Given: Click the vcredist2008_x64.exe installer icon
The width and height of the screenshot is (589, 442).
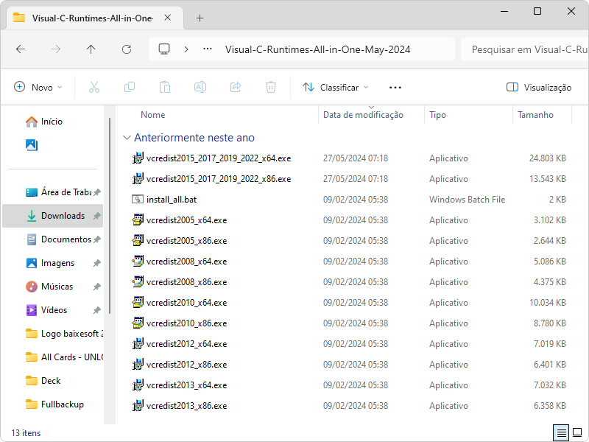Looking at the screenshot, I should pos(138,262).
